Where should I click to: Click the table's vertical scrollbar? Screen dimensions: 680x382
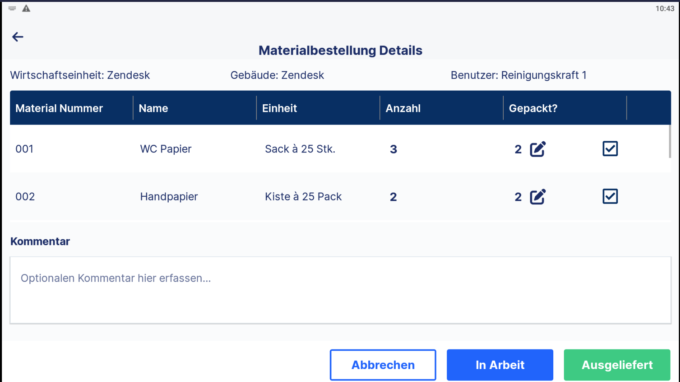(x=670, y=141)
